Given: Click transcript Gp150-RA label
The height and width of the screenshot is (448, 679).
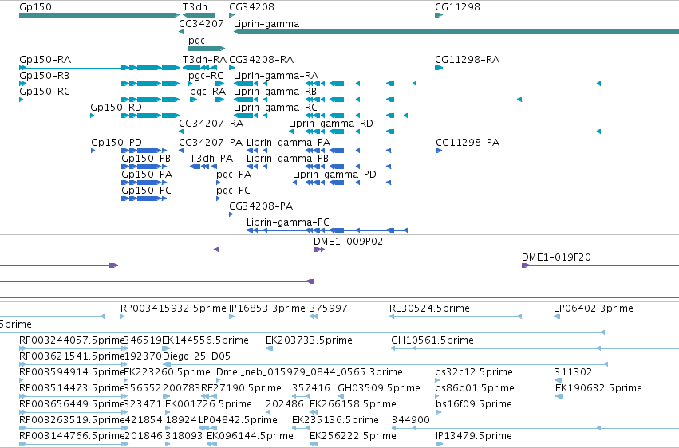Looking at the screenshot, I should pos(45,59).
